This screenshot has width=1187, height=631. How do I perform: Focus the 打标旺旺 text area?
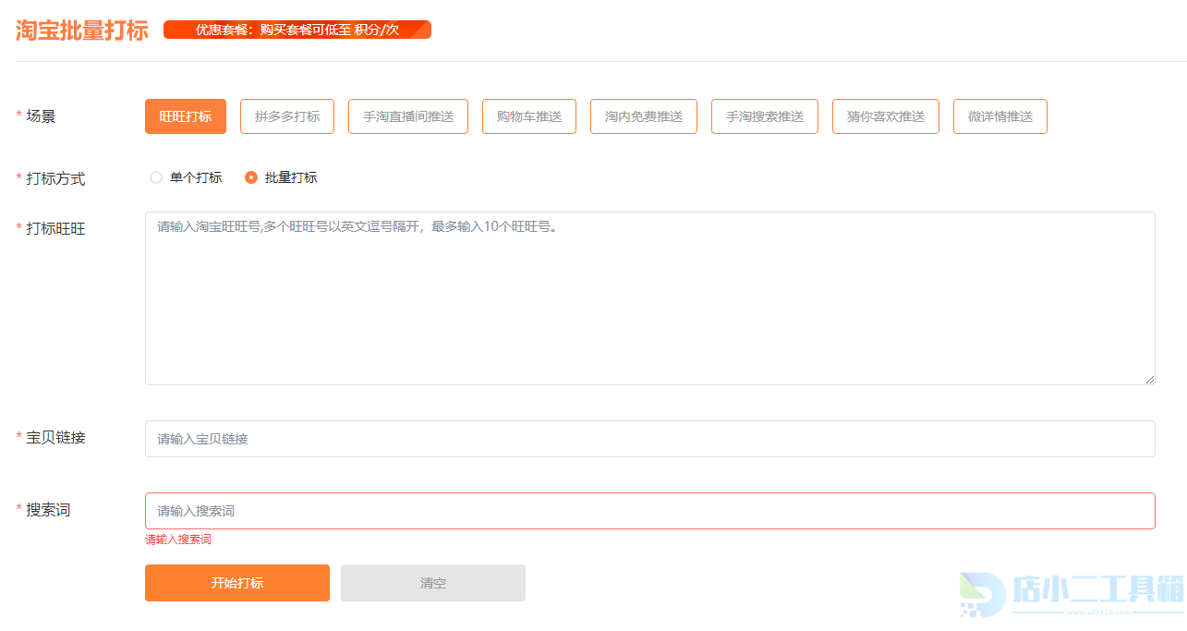point(650,298)
